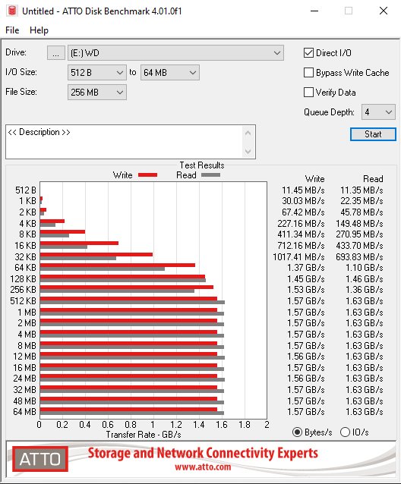Select the IO/s radio button

345,432
